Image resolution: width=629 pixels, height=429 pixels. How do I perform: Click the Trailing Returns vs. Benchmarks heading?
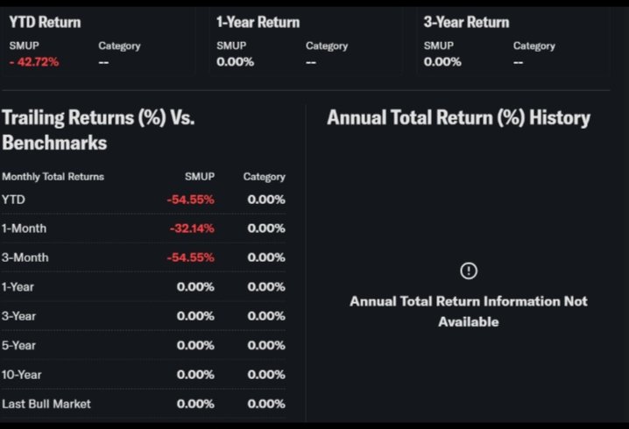point(98,130)
